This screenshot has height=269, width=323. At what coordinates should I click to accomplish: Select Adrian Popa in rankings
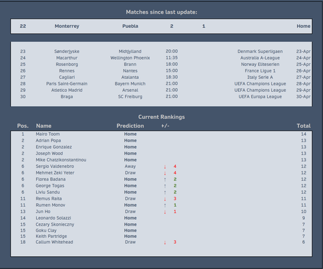point(48,140)
